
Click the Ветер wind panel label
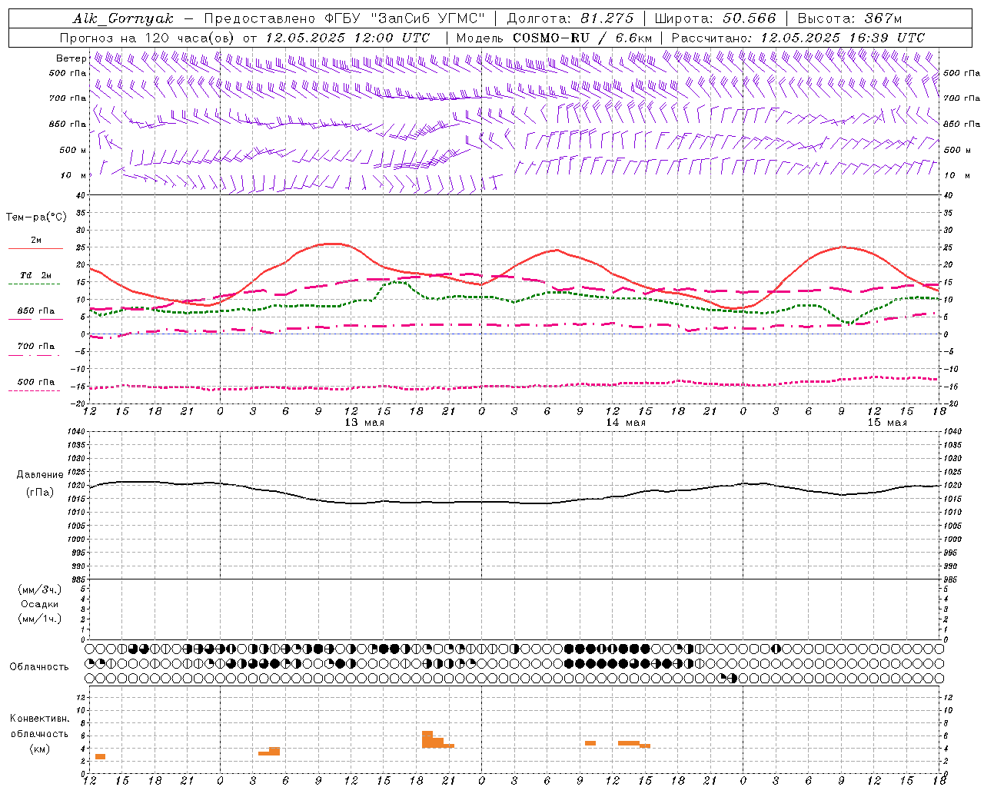(71, 58)
